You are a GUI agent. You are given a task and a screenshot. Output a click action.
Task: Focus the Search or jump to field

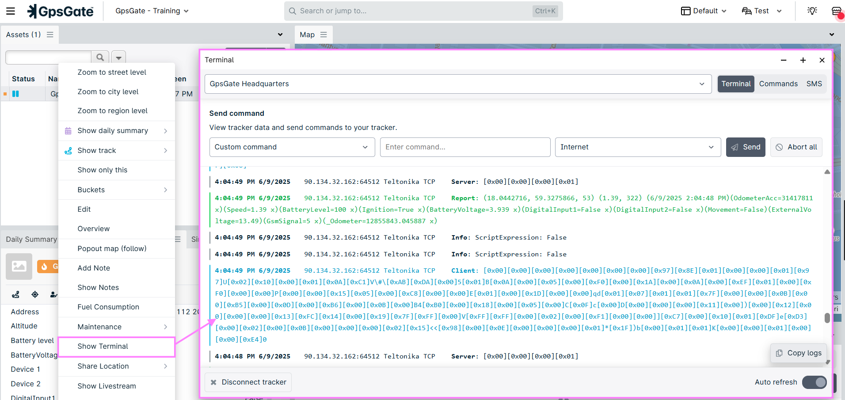pyautogui.click(x=423, y=11)
